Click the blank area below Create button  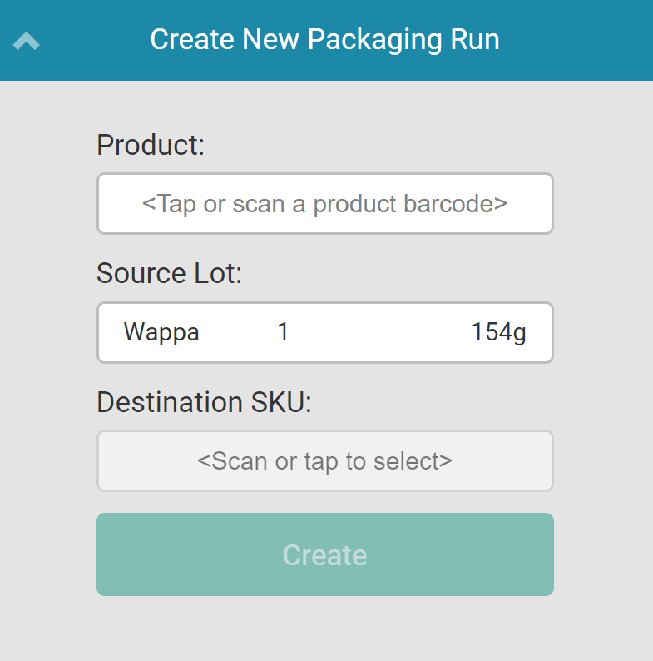324,629
